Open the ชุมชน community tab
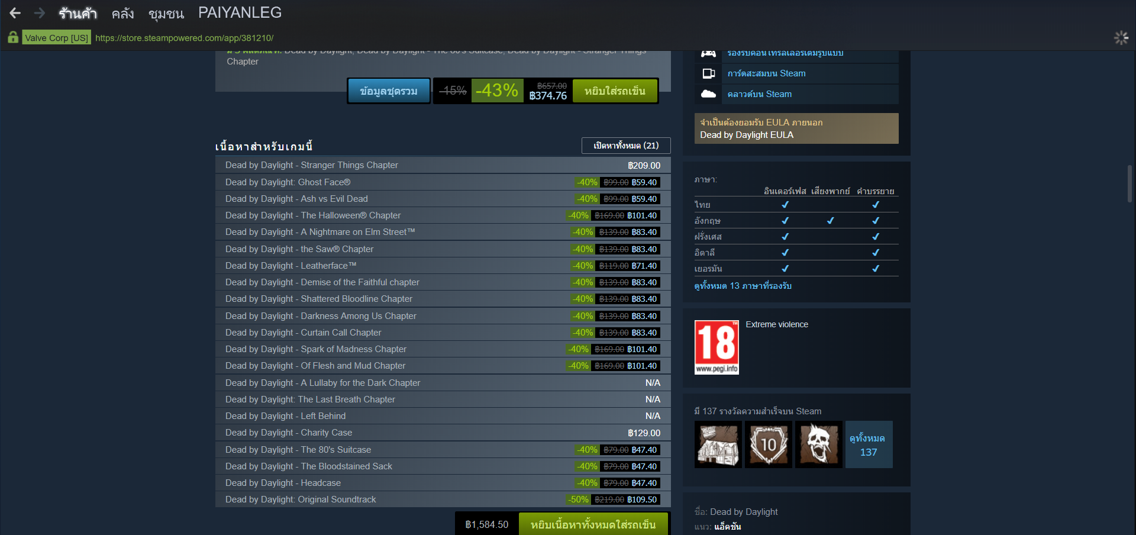Screen dimensions: 1136x535 (166, 13)
